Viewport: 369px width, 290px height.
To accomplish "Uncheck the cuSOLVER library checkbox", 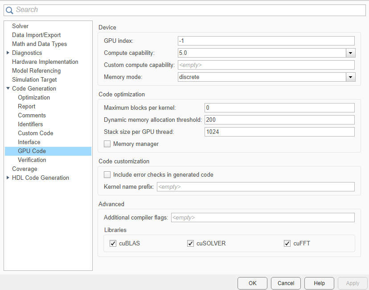I will point(190,243).
